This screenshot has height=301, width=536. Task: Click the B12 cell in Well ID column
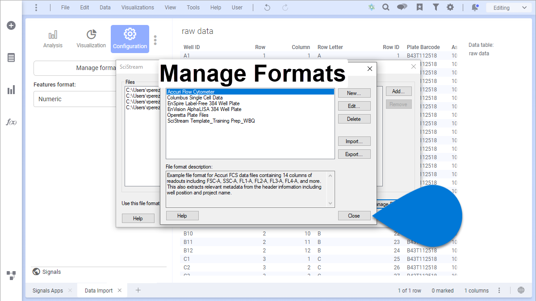(x=188, y=251)
